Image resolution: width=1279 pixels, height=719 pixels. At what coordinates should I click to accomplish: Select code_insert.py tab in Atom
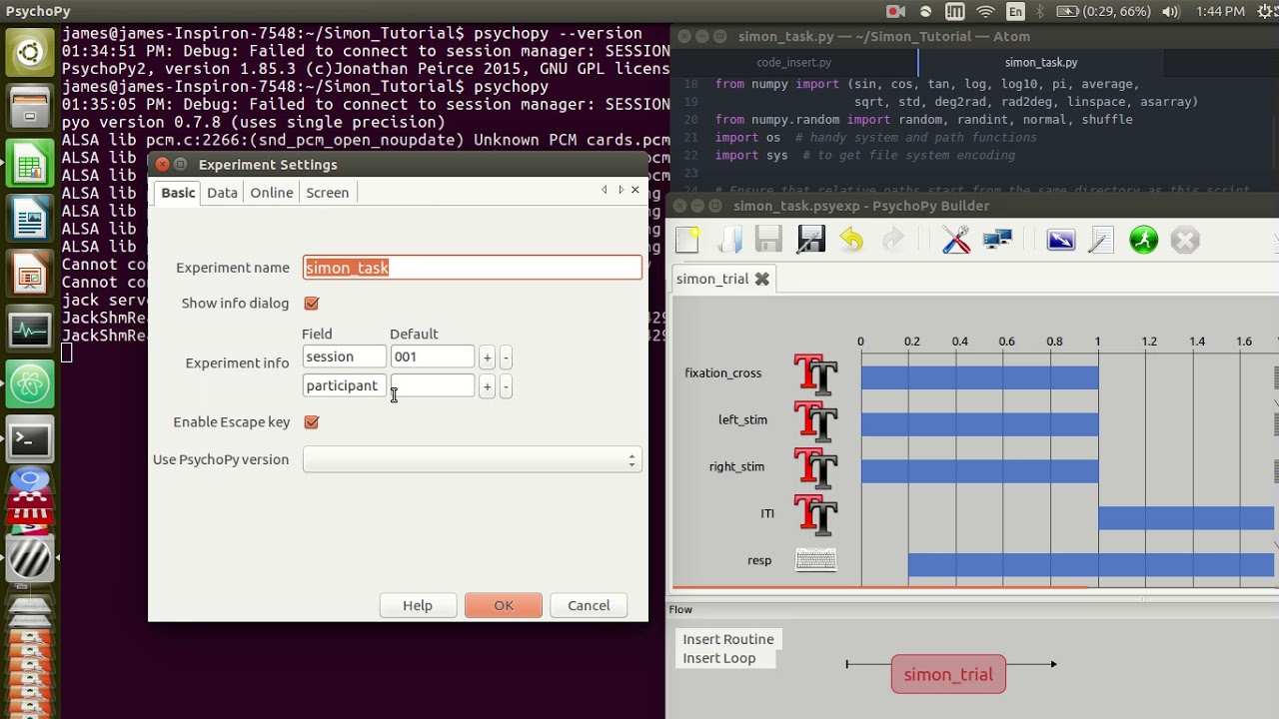tap(793, 62)
